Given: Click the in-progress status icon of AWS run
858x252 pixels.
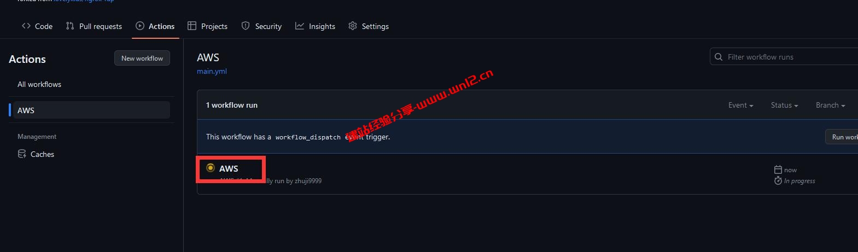Looking at the screenshot, I should pos(211,168).
